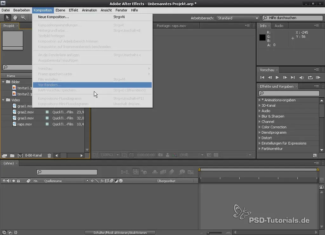Open the Datei menu

click(x=6, y=10)
